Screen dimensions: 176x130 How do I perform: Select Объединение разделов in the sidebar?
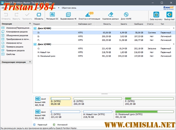(x=17, y=35)
